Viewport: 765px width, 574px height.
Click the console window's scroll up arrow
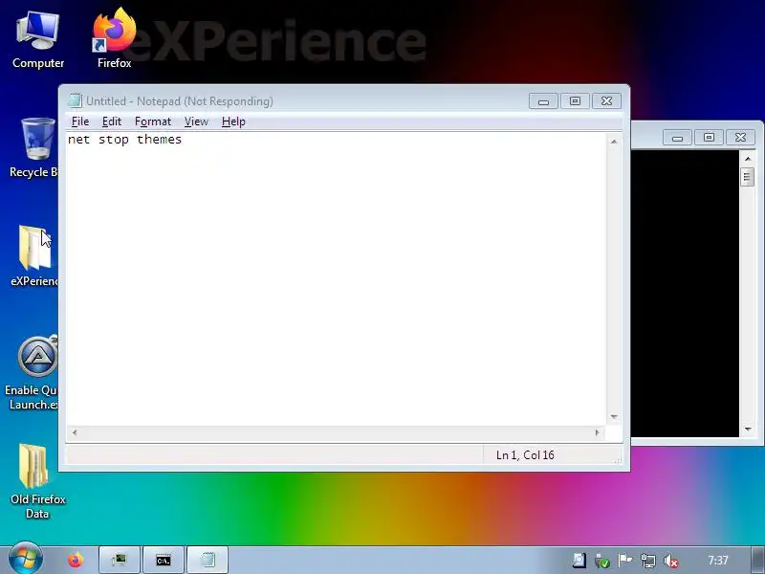point(748,159)
